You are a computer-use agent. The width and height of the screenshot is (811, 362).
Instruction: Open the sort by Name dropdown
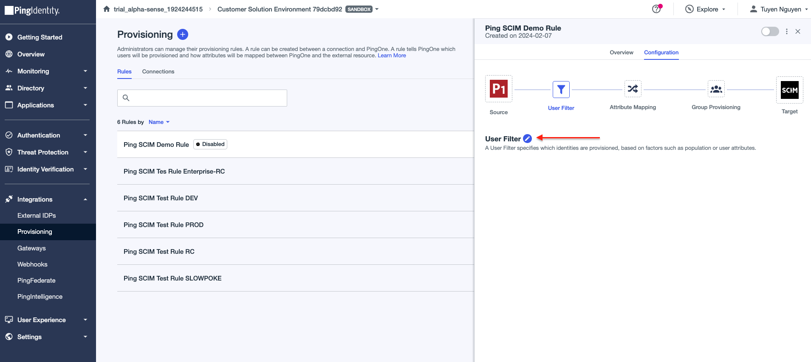coord(159,122)
